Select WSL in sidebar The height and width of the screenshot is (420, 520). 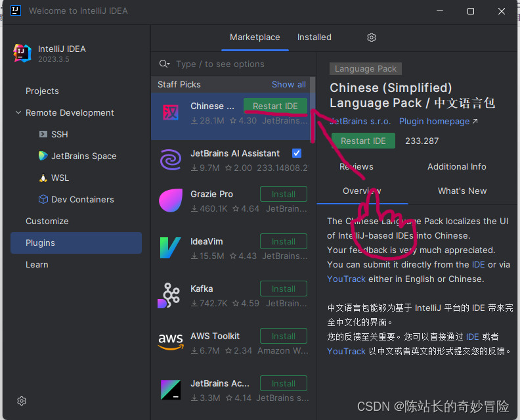[60, 178]
